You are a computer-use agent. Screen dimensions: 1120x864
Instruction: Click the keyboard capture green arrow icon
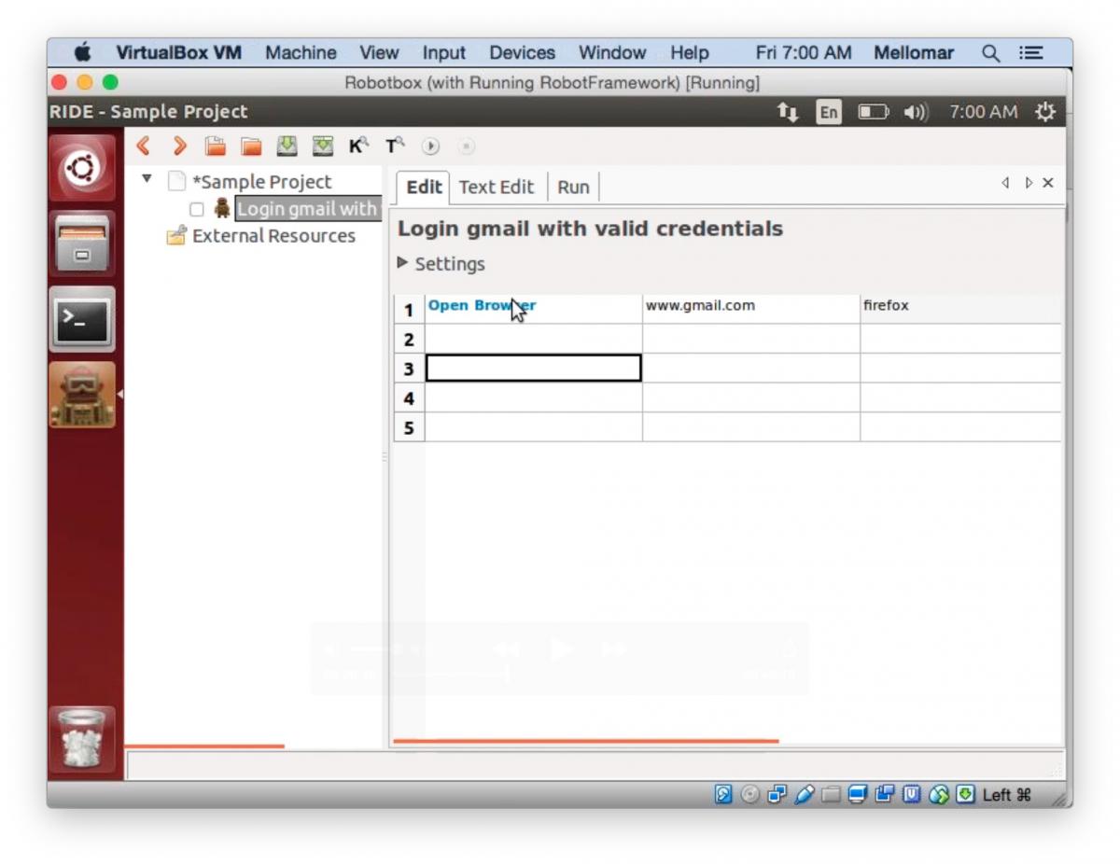coord(965,795)
